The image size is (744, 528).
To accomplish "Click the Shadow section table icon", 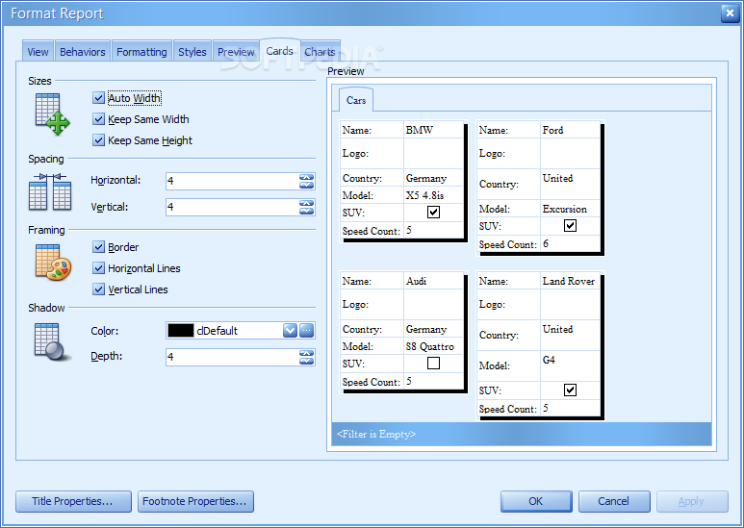I will coord(52,341).
